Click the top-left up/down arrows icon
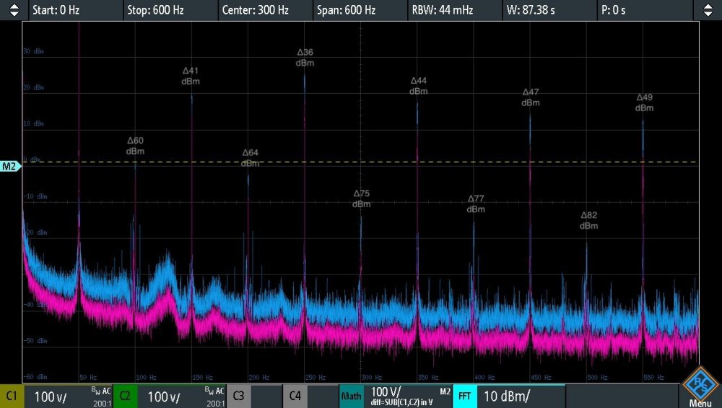 [14, 10]
